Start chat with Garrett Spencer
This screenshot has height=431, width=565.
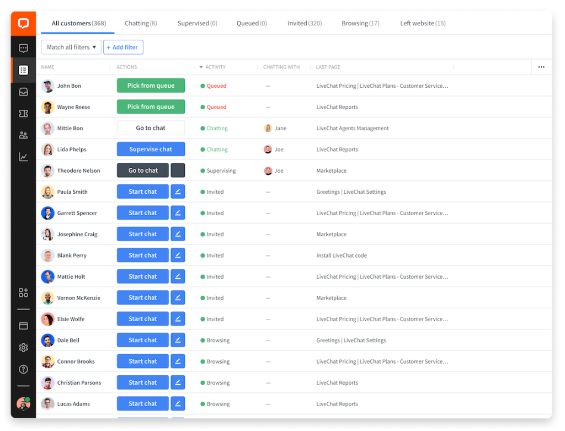[x=143, y=213]
